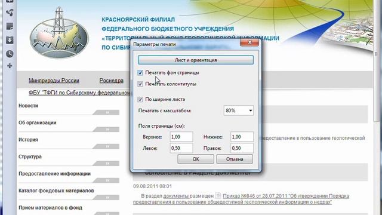Click the plus icon to add panel
This screenshot has width=382, height=215.
[x=10, y=66]
